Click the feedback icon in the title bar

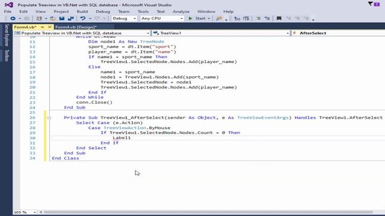(x=377, y=4)
